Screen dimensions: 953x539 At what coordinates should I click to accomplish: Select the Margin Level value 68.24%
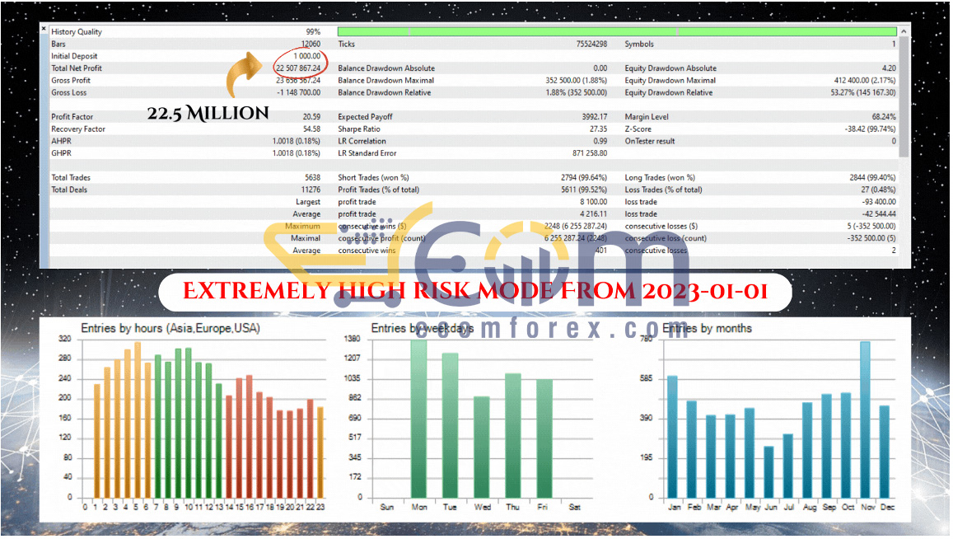point(885,117)
